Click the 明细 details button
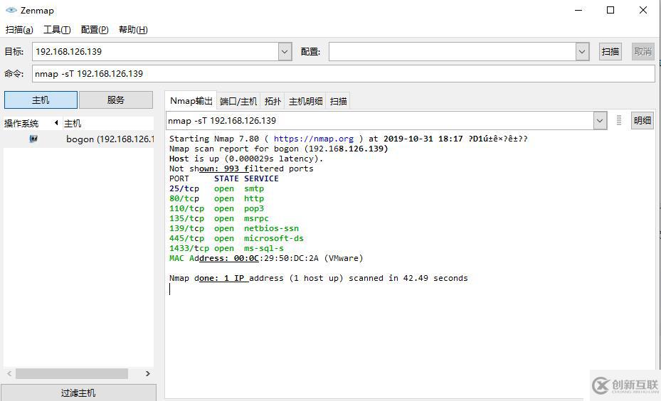The width and height of the screenshot is (661, 401). click(x=642, y=120)
